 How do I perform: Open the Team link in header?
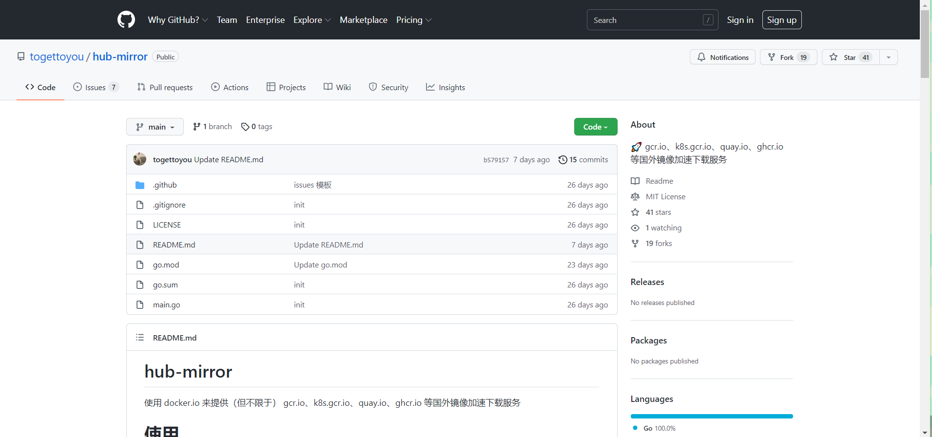pyautogui.click(x=227, y=20)
